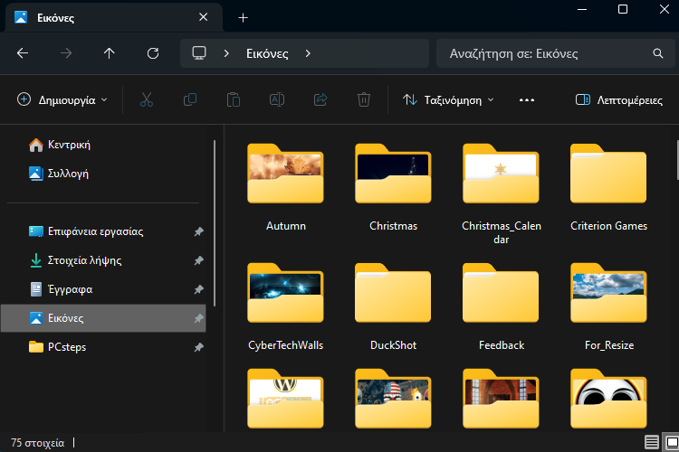
Task: Click Εικόνες breadcrumb in address bar
Action: (267, 53)
